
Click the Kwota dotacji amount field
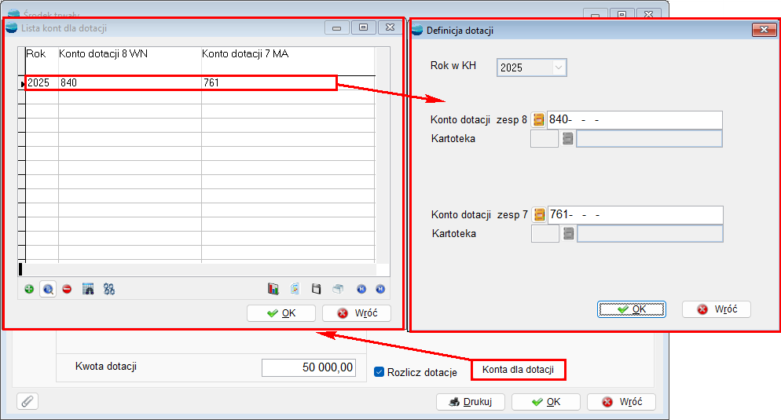click(308, 367)
